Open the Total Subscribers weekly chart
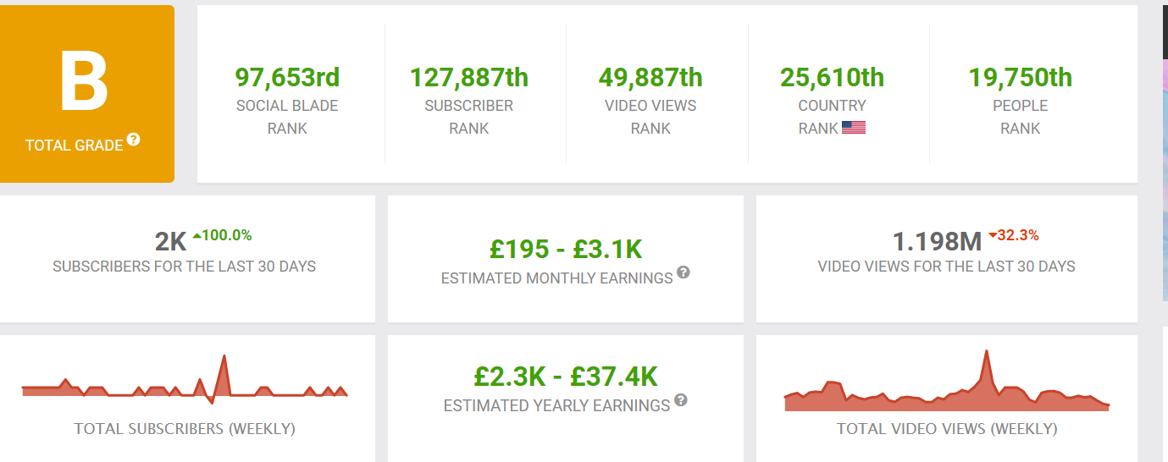 tap(185, 378)
